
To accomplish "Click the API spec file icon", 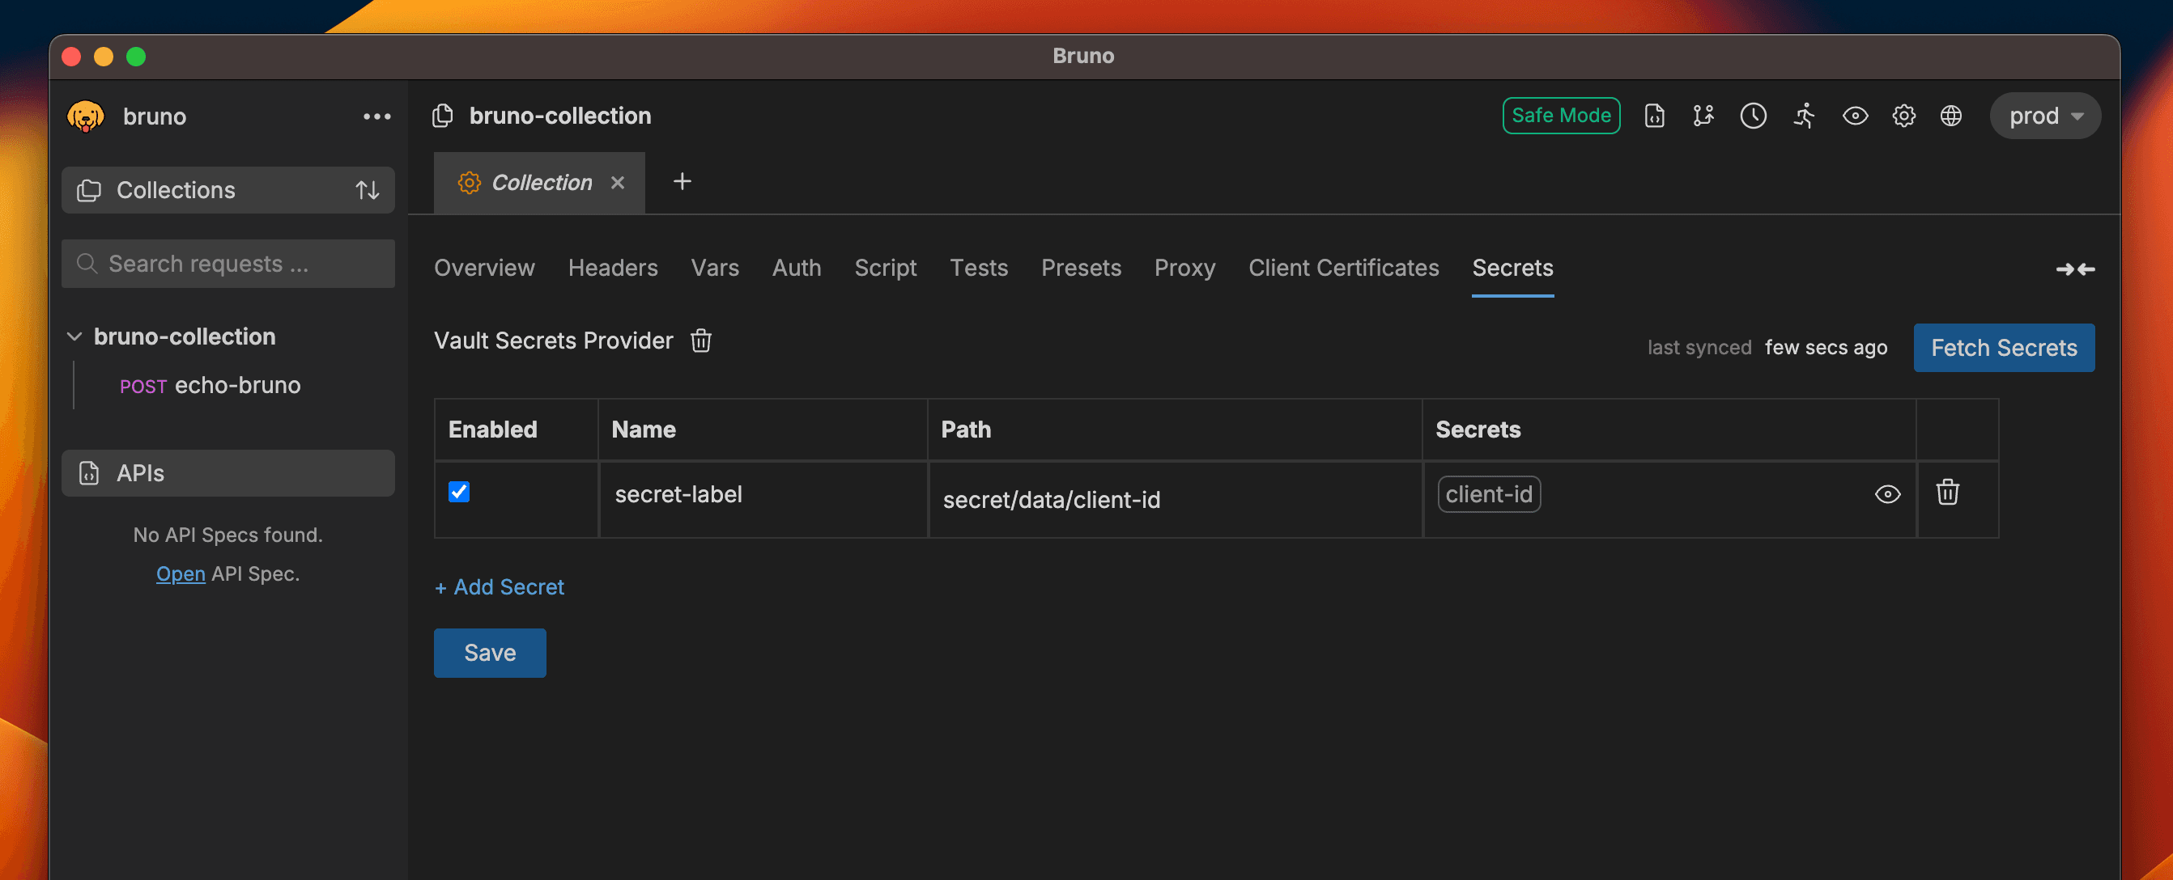I will click(1654, 116).
